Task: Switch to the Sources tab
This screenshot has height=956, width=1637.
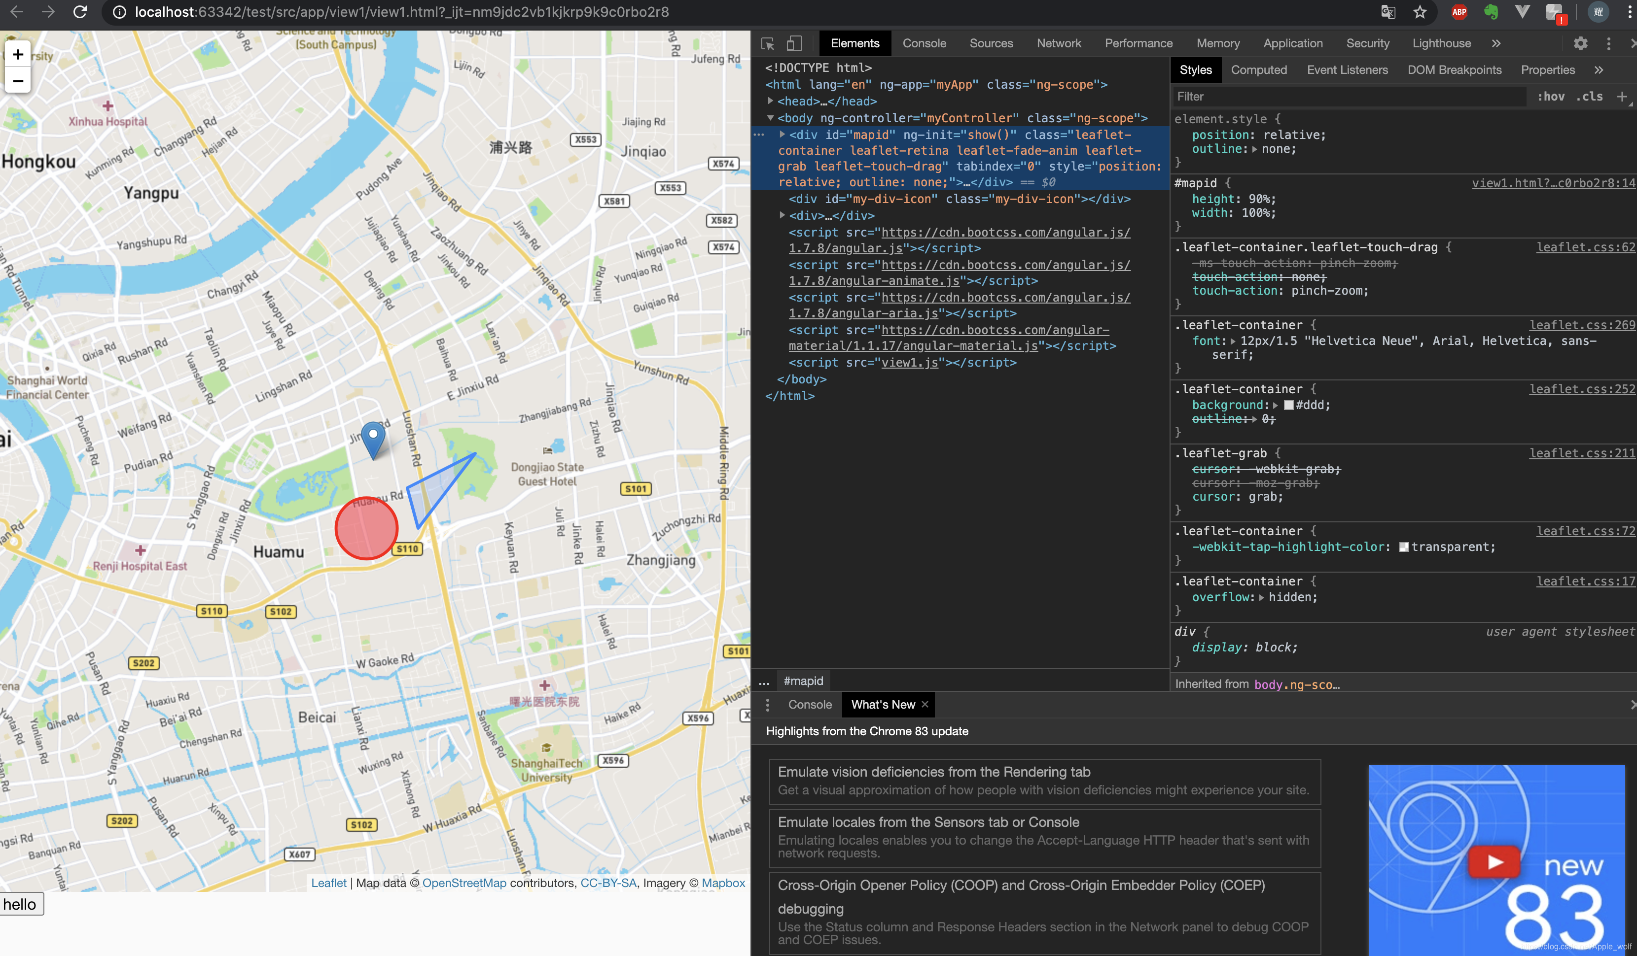Action: pos(991,43)
